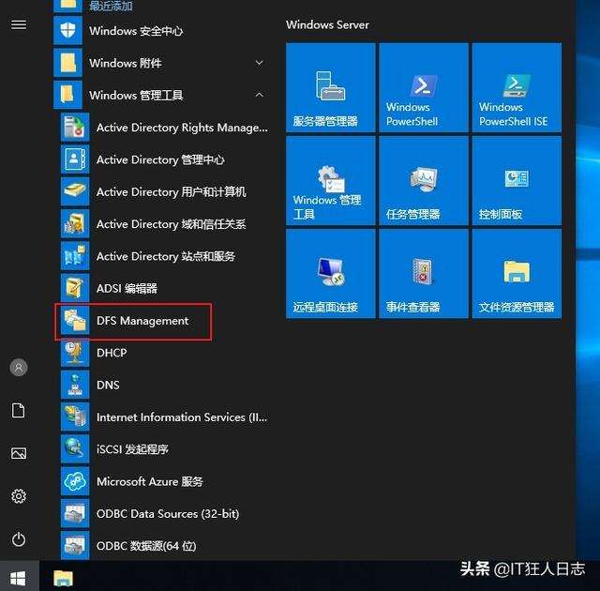
Task: Click the Active Directory 用户和计算机 icon
Action: tap(75, 191)
